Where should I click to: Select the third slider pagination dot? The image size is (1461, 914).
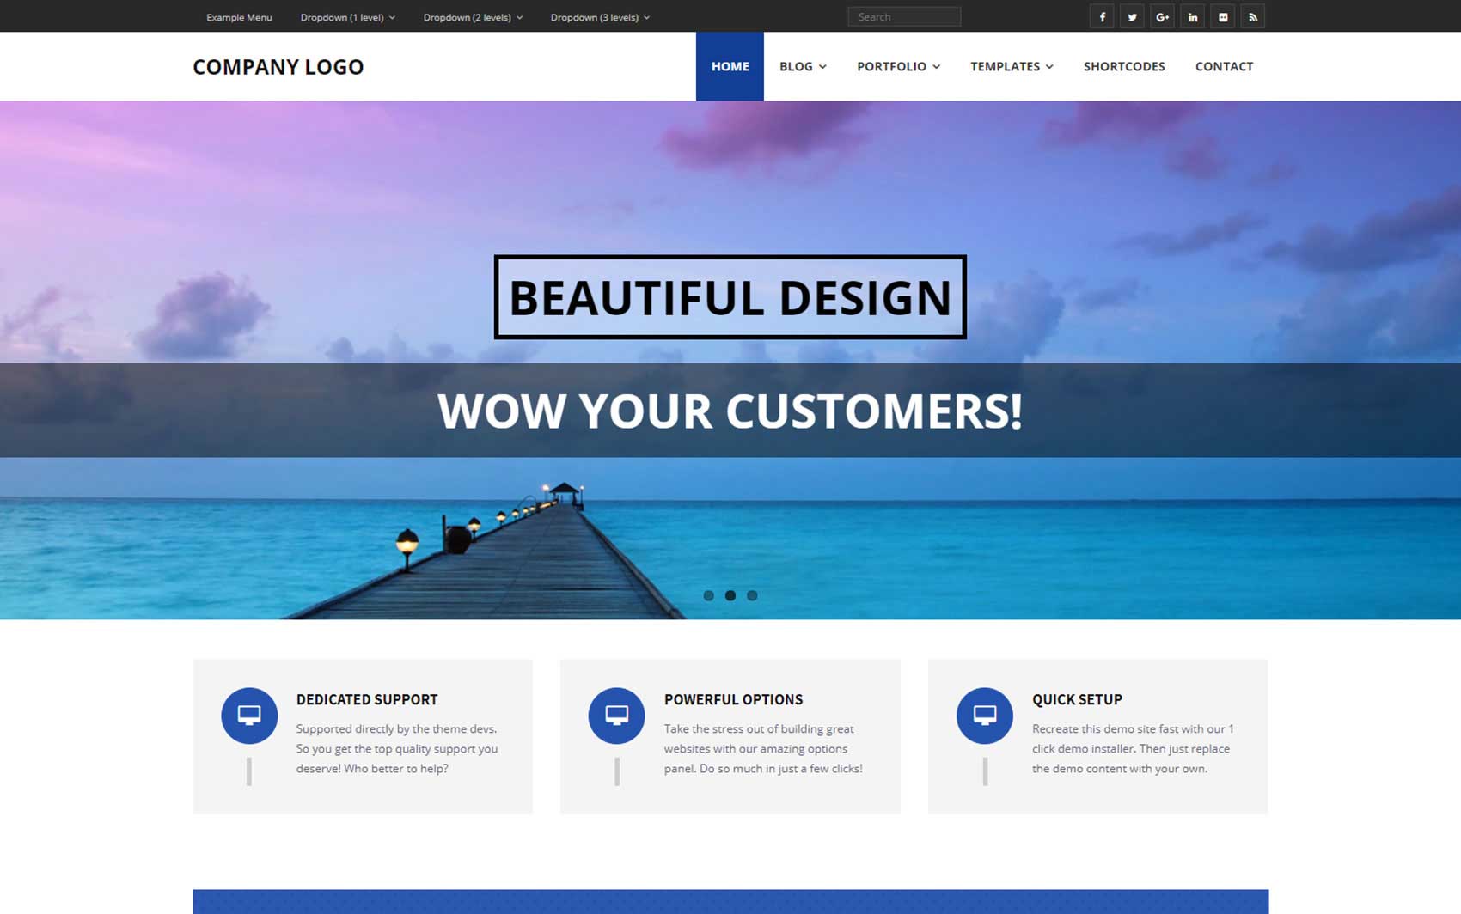pyautogui.click(x=752, y=595)
